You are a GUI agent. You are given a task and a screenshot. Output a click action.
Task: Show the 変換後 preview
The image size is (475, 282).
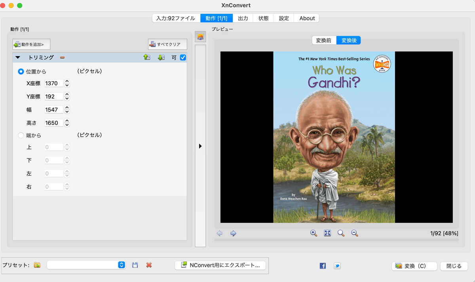pos(349,40)
